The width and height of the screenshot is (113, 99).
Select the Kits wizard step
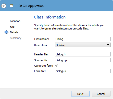pos(12,27)
